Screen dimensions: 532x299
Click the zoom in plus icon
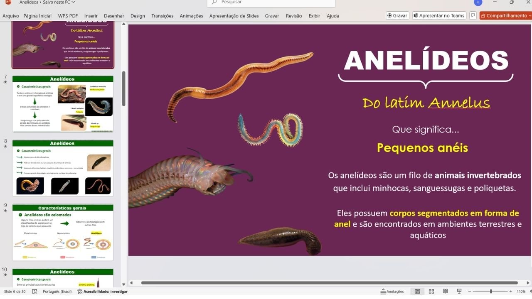coord(511,292)
